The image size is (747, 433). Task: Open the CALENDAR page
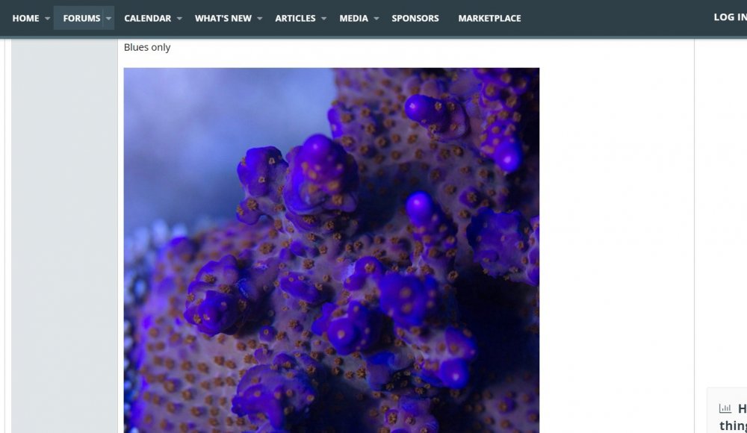tap(147, 18)
